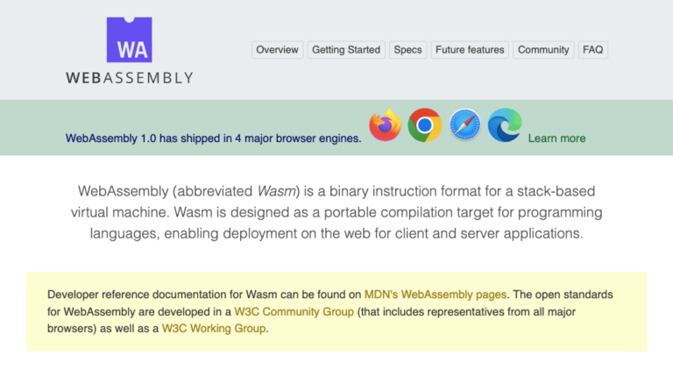This screenshot has height=377, width=673.
Task: Open the W3C Working Group link
Action: (214, 330)
